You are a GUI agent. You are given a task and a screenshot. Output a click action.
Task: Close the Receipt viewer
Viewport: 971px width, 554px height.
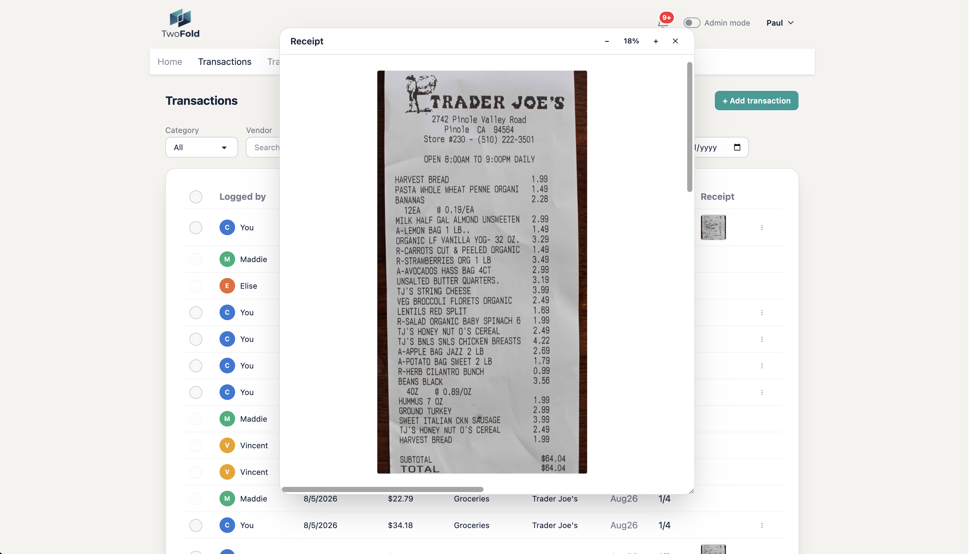click(675, 41)
